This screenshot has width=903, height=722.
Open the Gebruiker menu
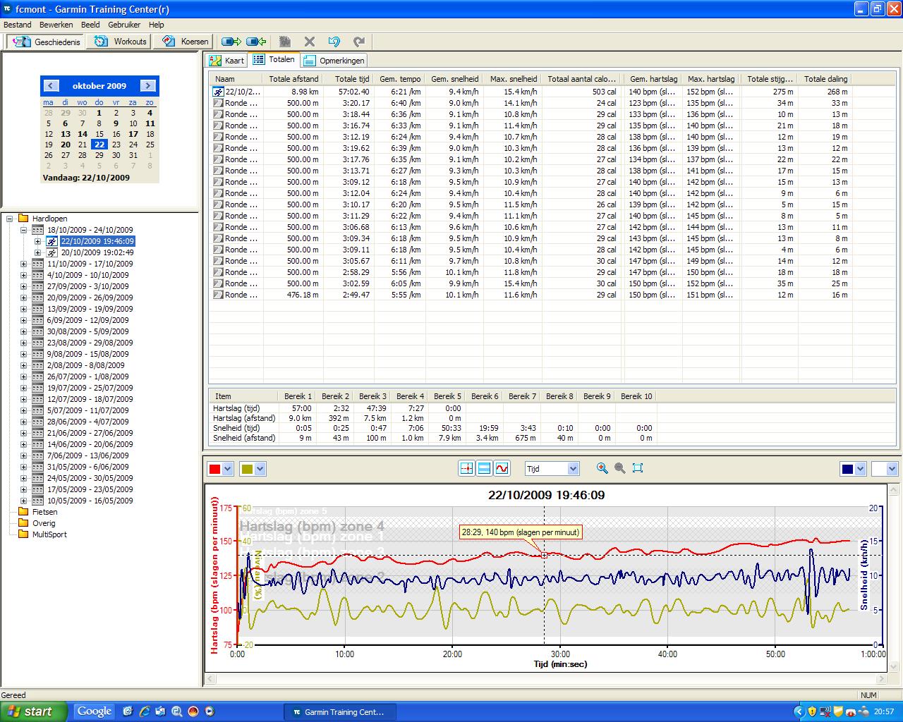point(124,25)
